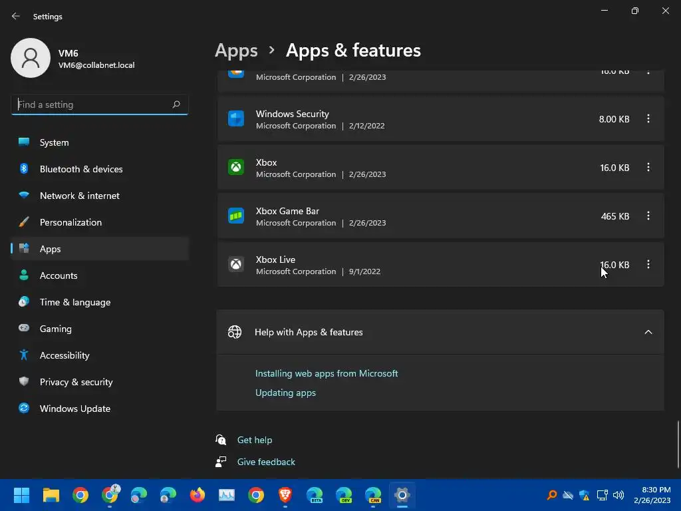Screen dimensions: 681x511
Task: Open Edge Beta from the taskbar
Action: [315, 495]
